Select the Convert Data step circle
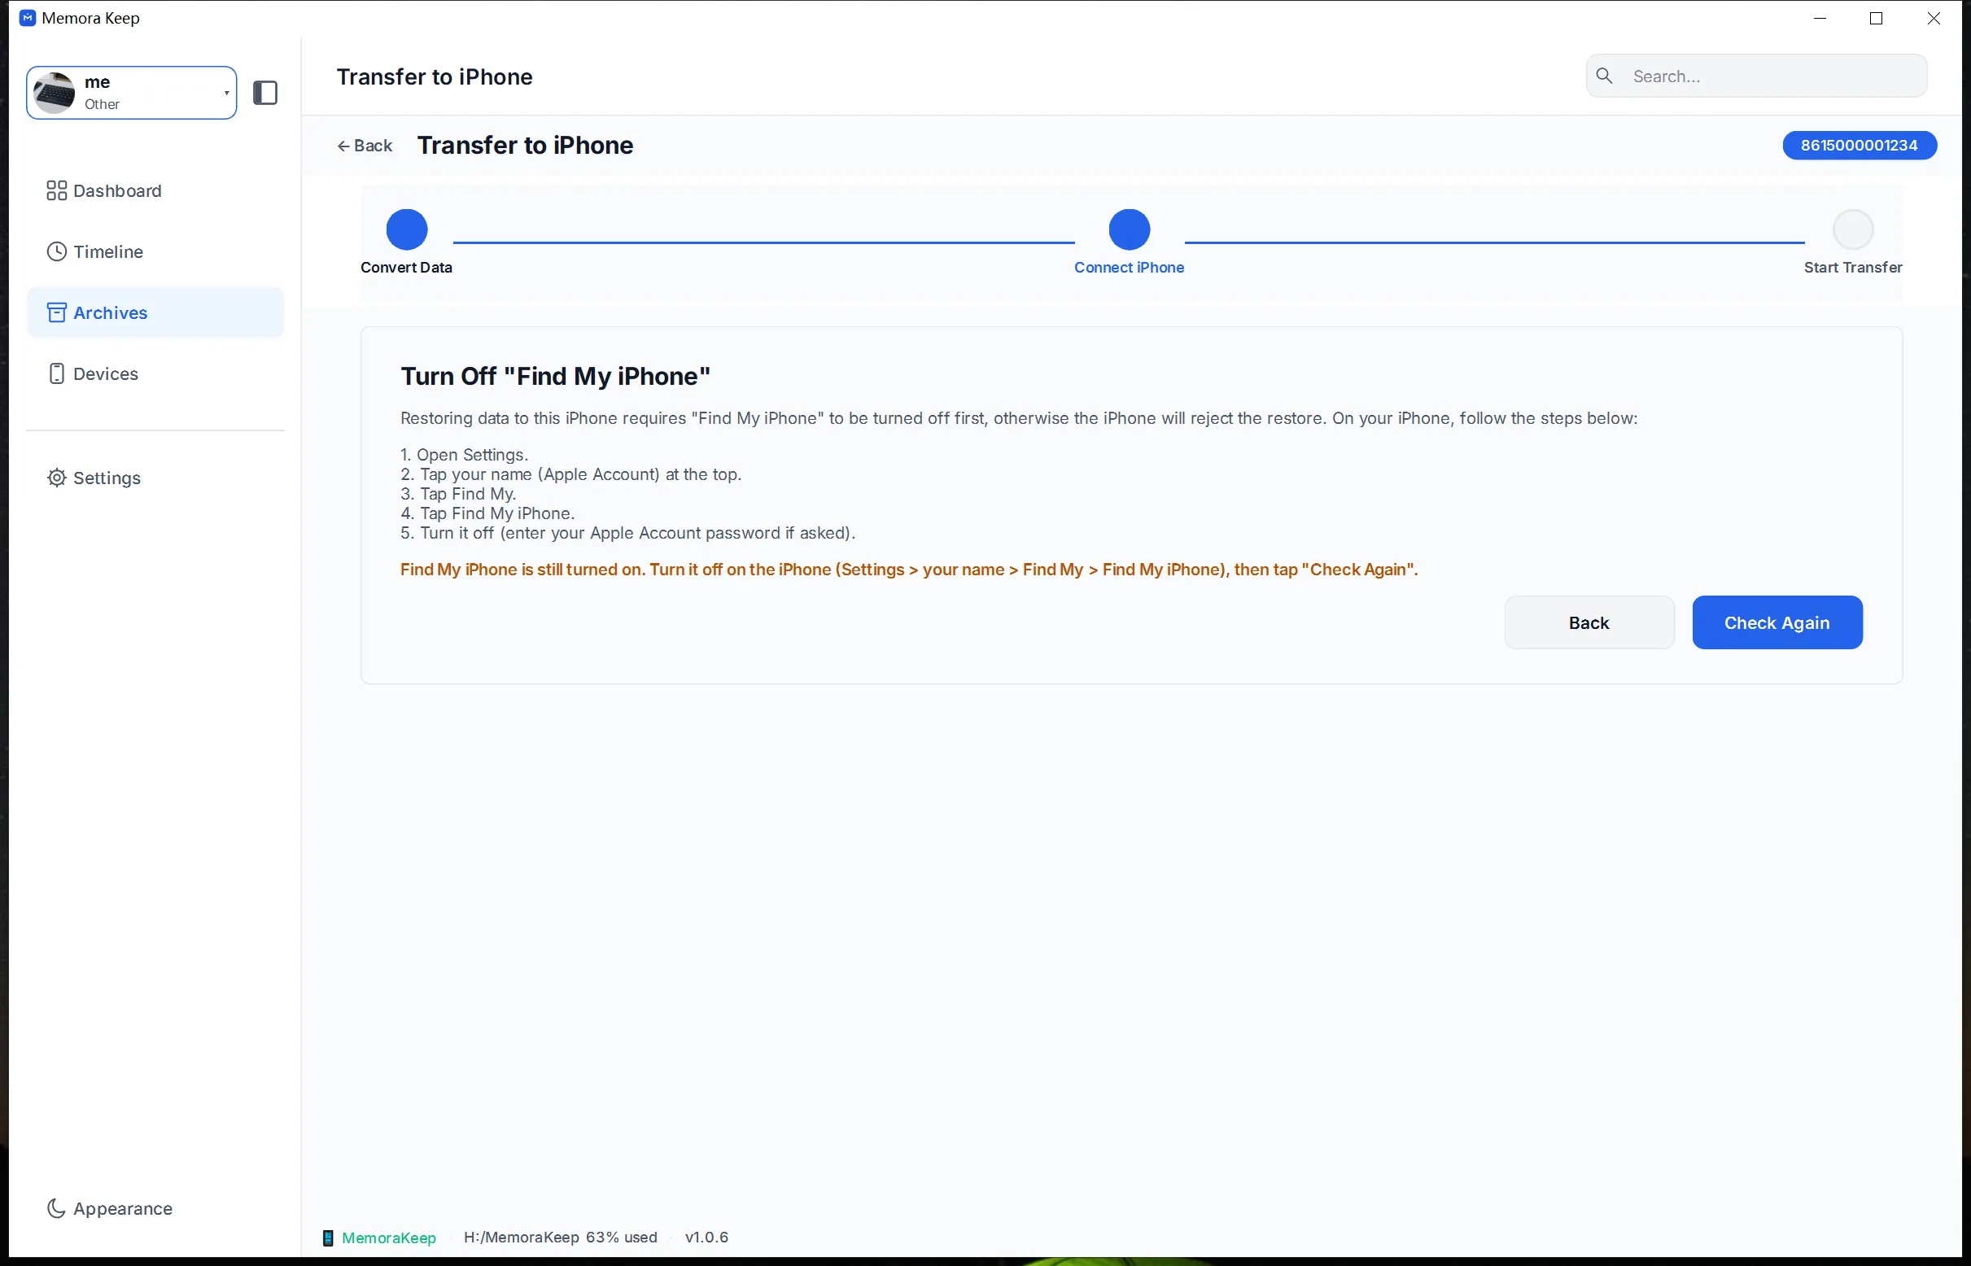 point(406,229)
